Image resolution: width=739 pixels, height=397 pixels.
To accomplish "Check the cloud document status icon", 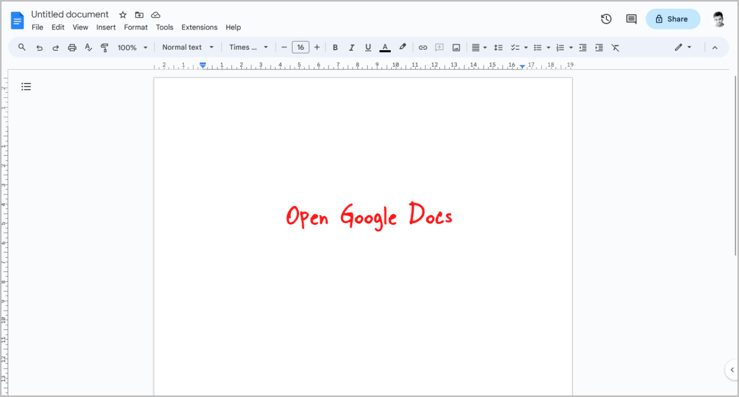I will (x=156, y=15).
